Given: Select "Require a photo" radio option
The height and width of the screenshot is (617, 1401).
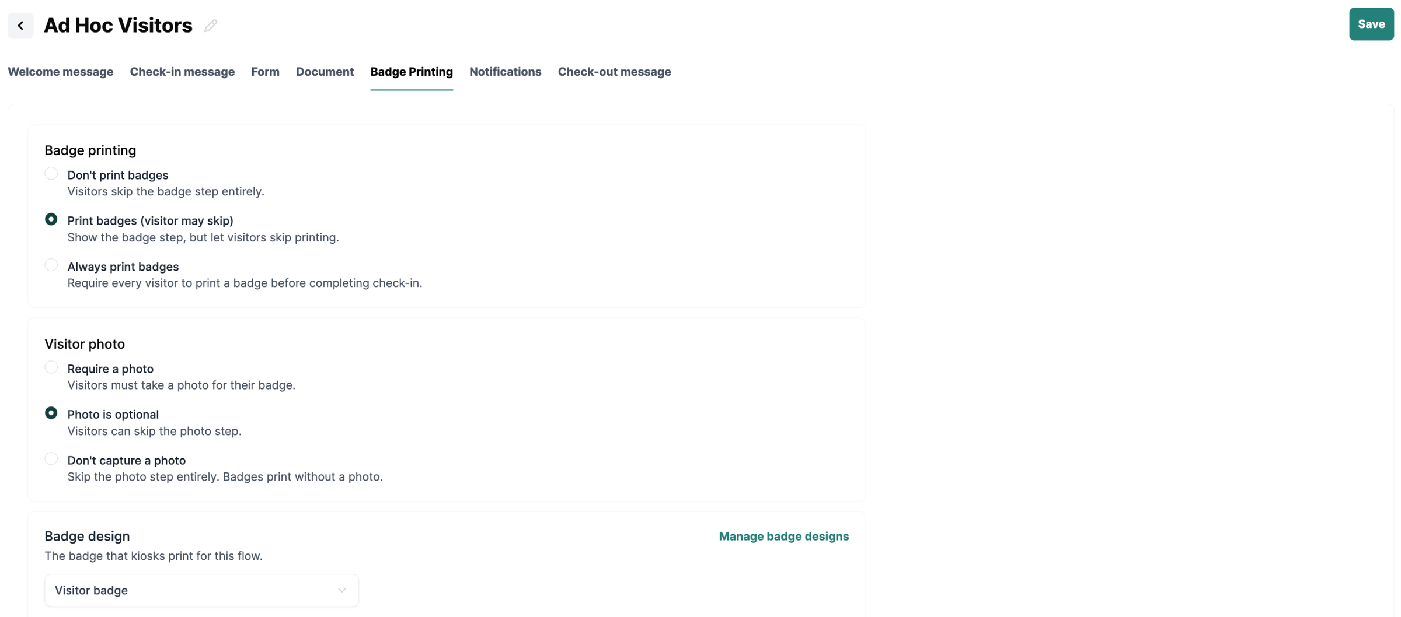Looking at the screenshot, I should [x=51, y=367].
